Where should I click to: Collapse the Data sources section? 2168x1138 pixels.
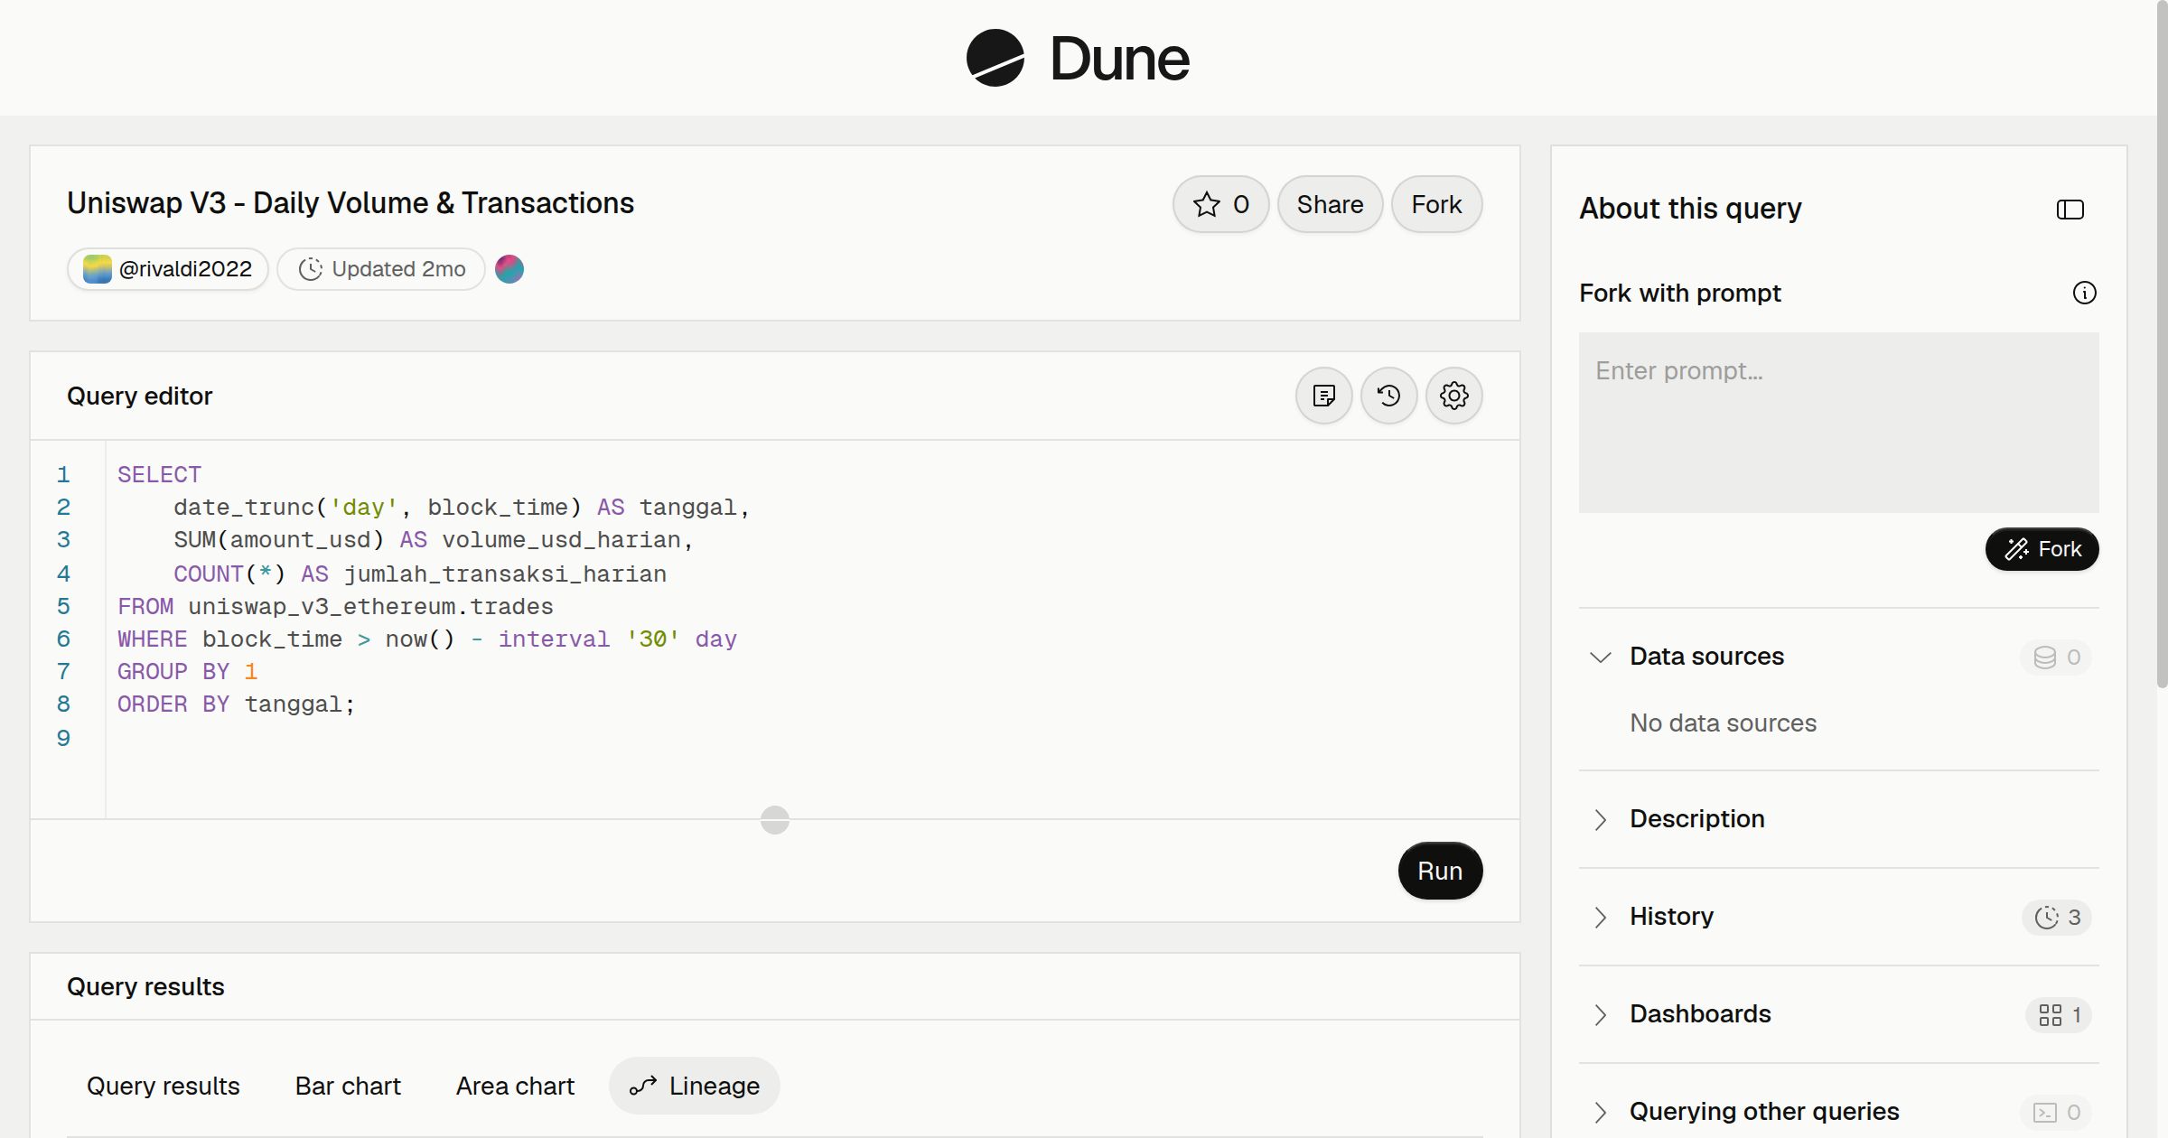[x=1600, y=657]
